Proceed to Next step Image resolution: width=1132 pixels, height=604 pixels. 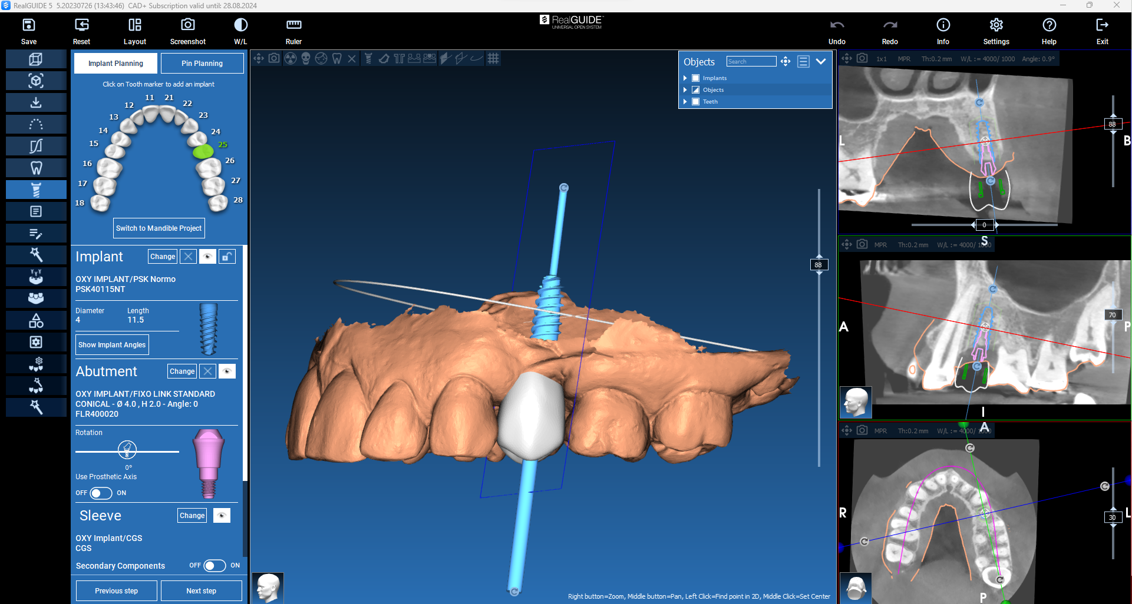coord(201,591)
